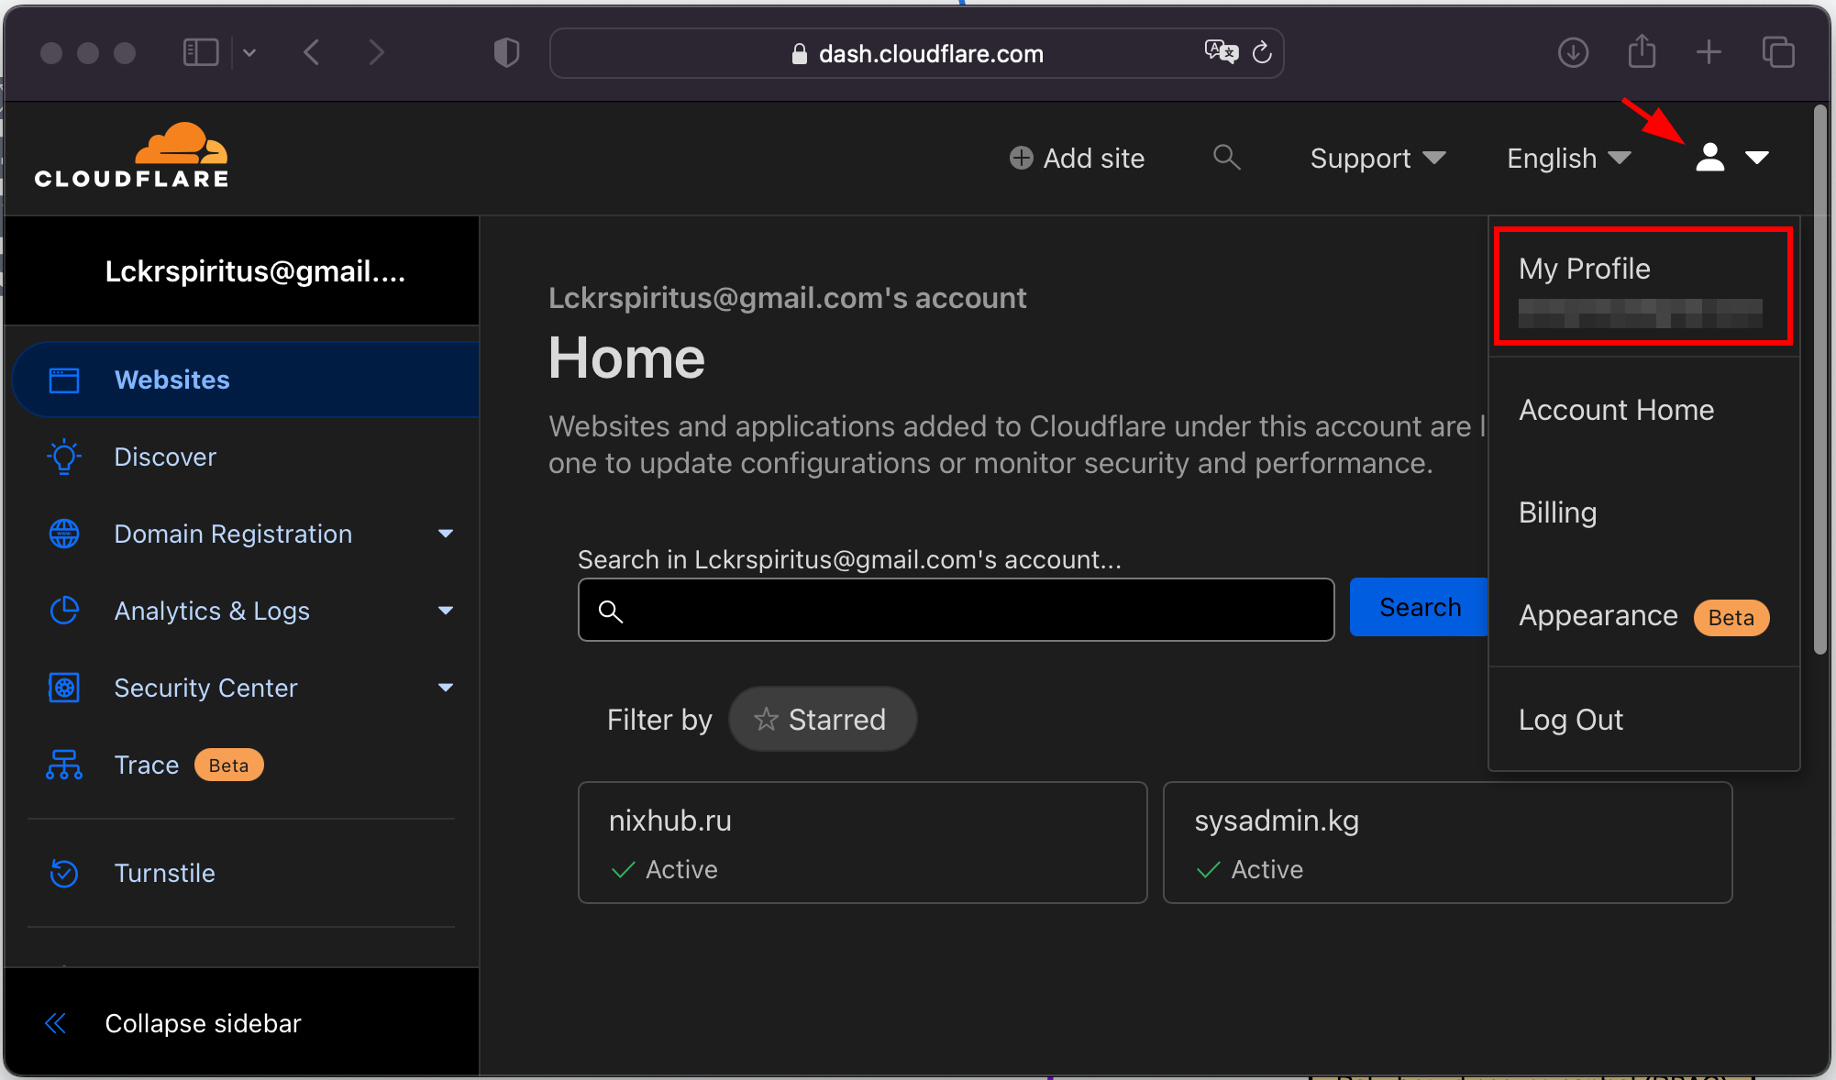Expand the sidebar tab group chevron
This screenshot has width=1836, height=1080.
point(249,53)
